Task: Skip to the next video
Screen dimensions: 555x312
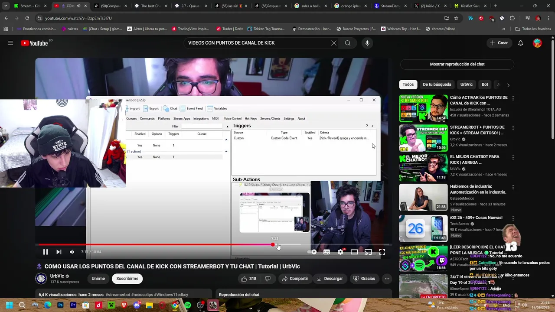Action: click(x=59, y=252)
